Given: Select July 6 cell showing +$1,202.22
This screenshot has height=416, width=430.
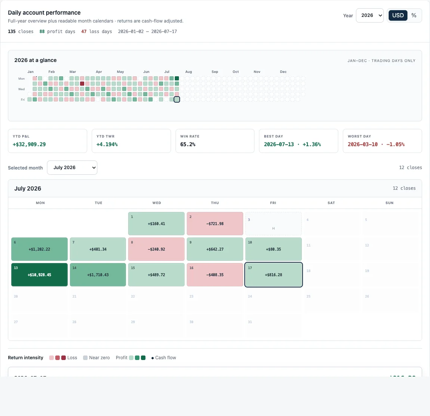Looking at the screenshot, I should (39, 249).
